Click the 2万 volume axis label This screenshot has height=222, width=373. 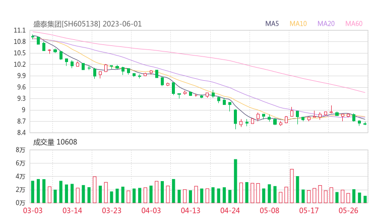click(x=21, y=190)
